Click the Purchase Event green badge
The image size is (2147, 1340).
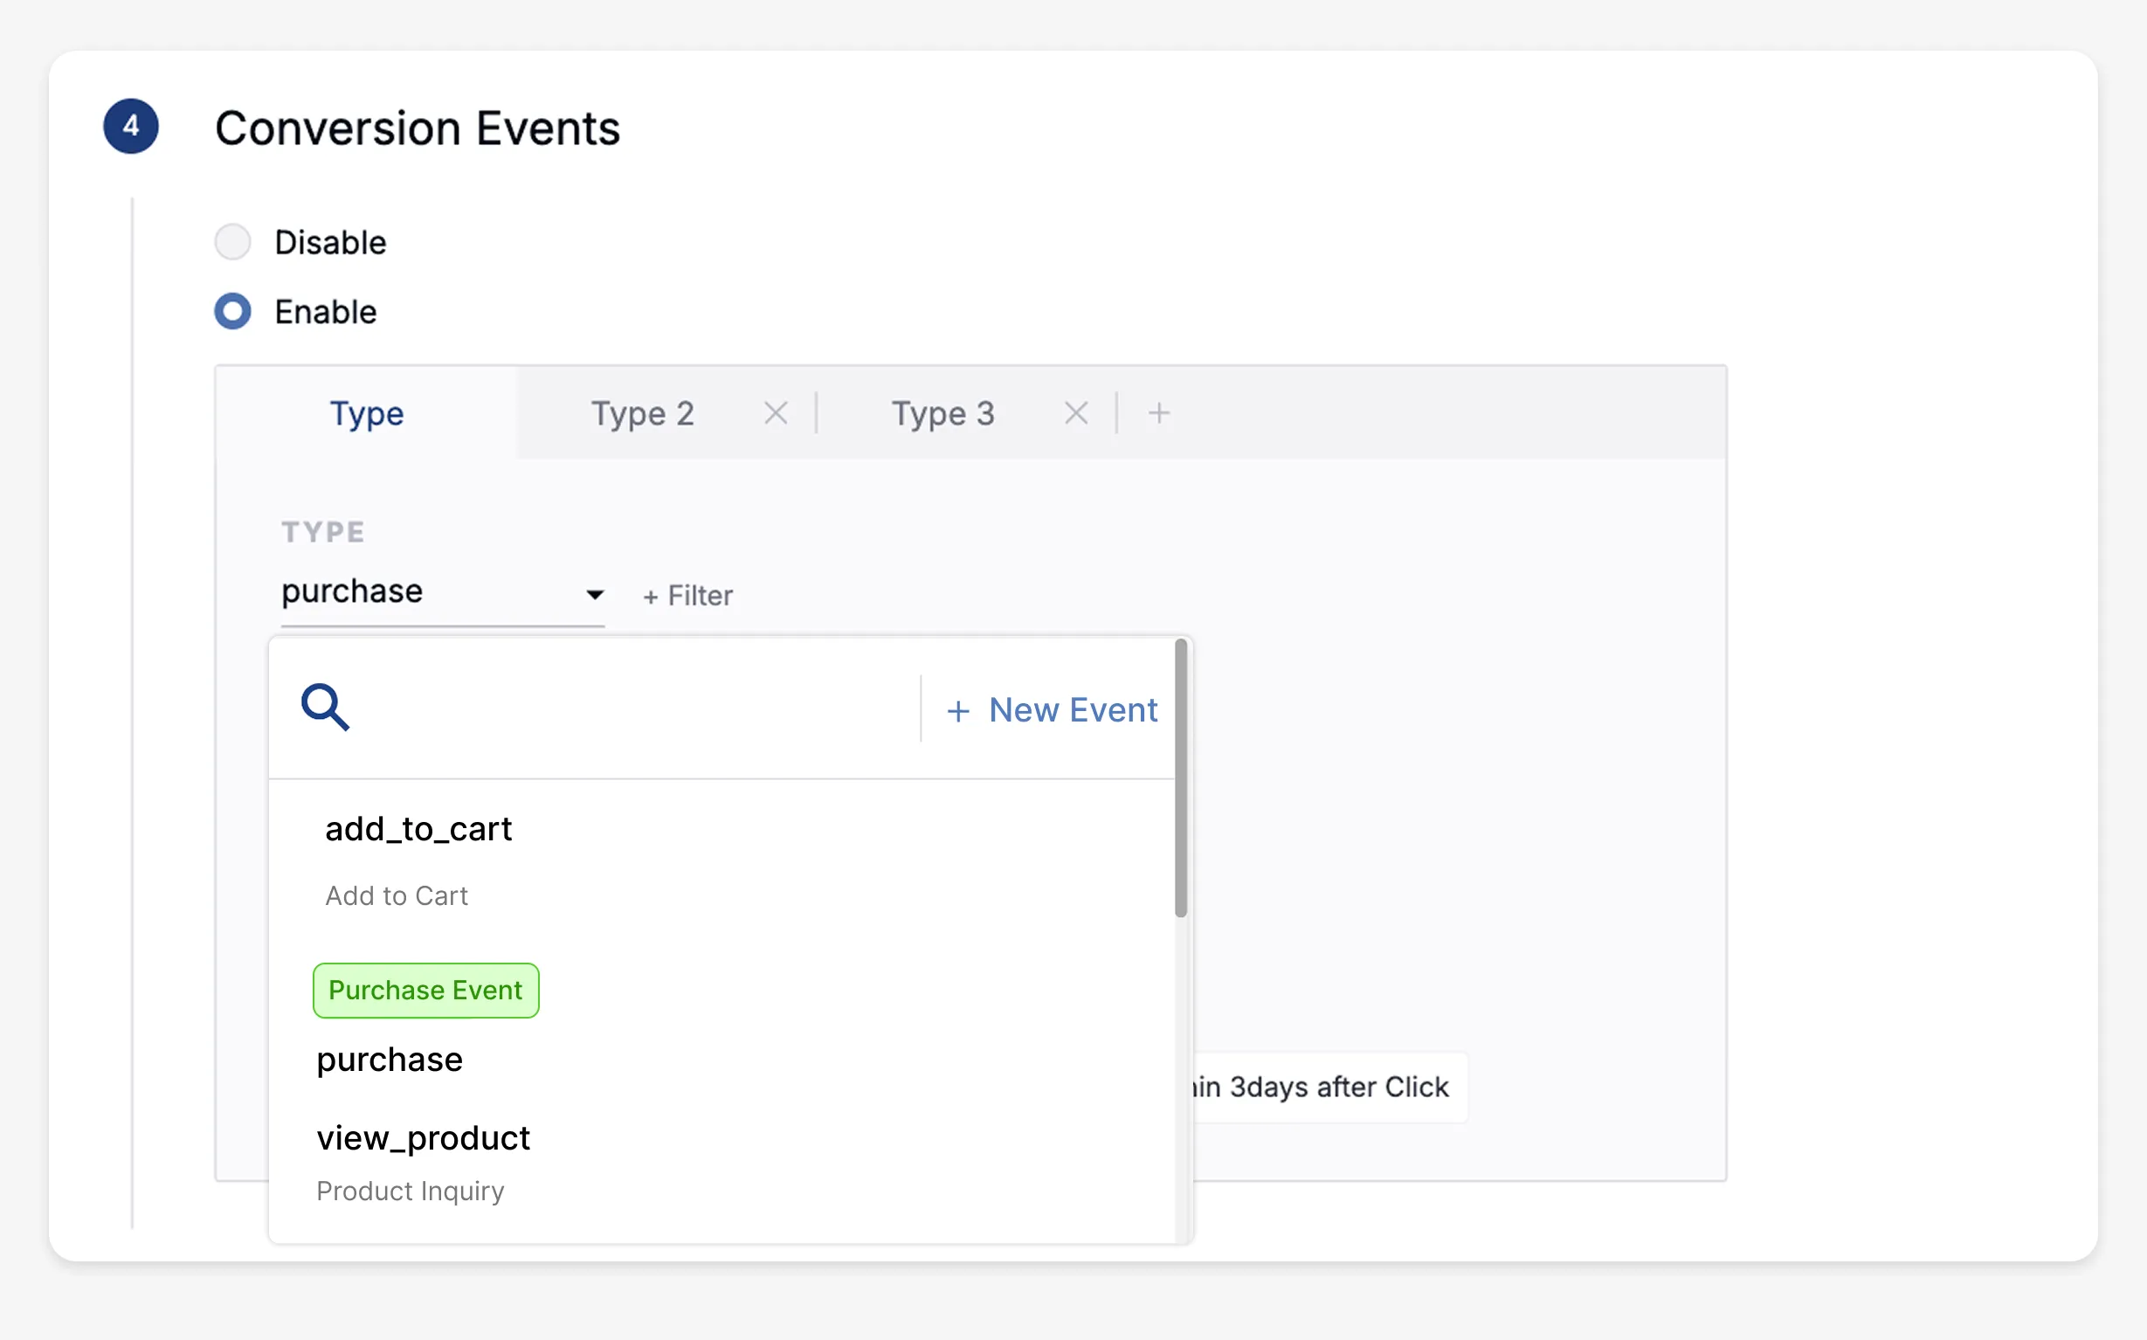425,990
